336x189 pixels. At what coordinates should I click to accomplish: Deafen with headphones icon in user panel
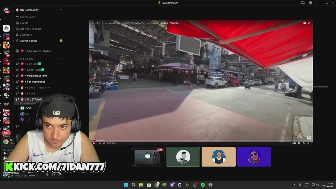point(54,174)
